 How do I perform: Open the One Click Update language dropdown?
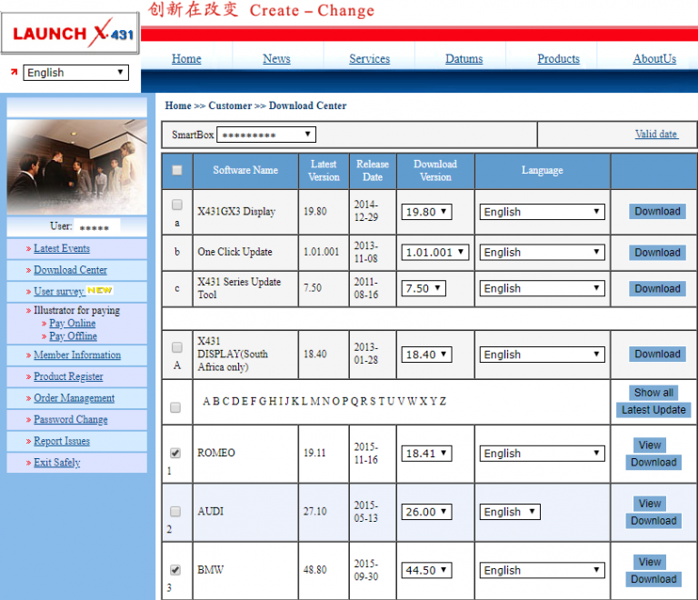coord(543,253)
